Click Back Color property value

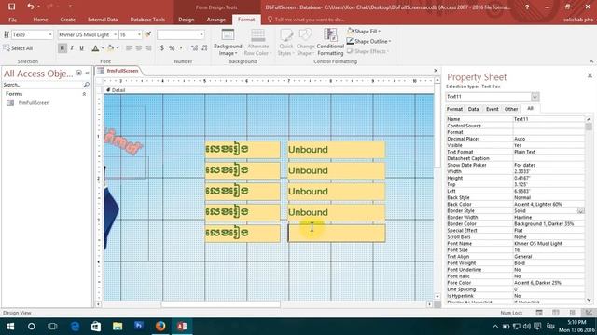tap(548, 205)
